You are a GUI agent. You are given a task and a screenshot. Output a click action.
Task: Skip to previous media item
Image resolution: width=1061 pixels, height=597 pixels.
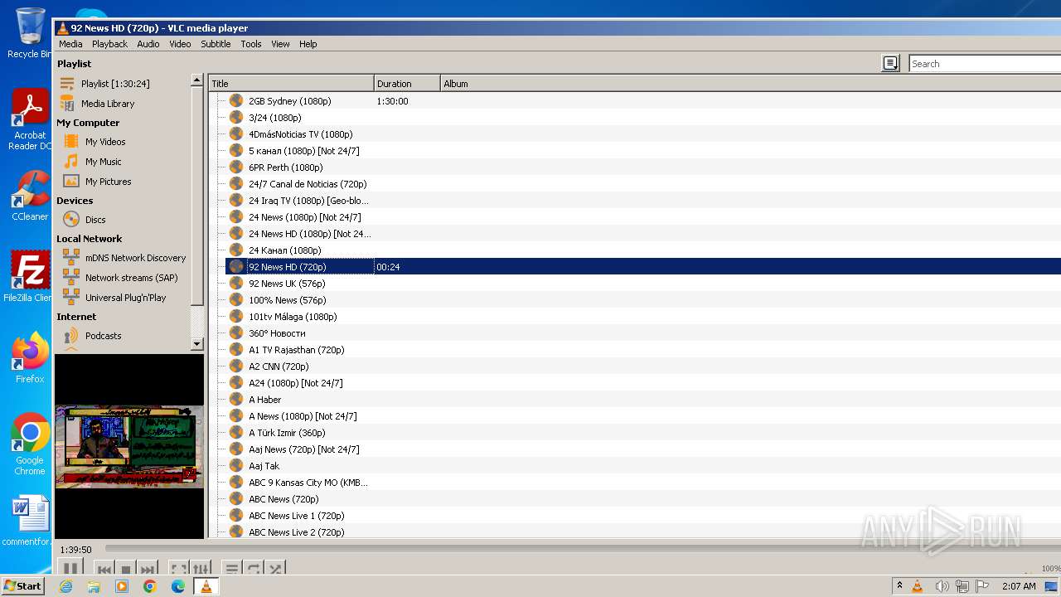coord(104,569)
